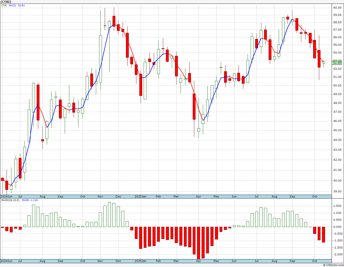
Task: Select 51.00 on the price axis
Action: 337,77
